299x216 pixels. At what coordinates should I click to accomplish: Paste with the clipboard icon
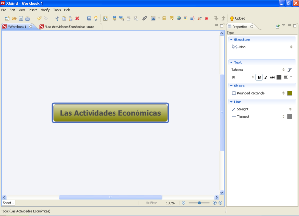[70, 18]
